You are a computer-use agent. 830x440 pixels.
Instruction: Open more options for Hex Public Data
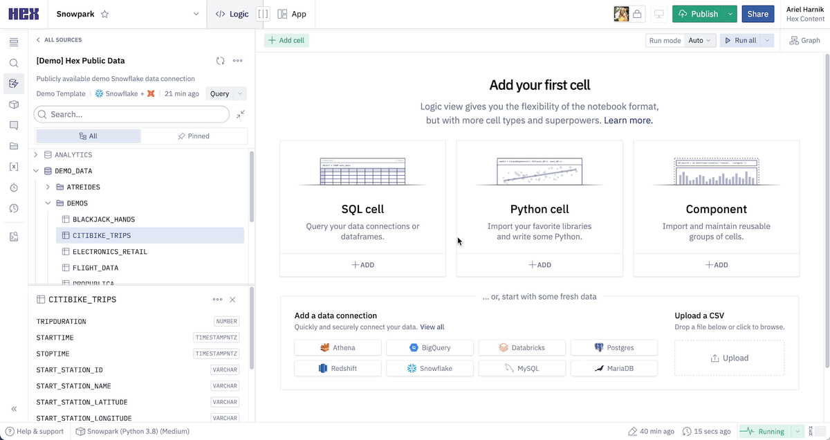tap(238, 61)
